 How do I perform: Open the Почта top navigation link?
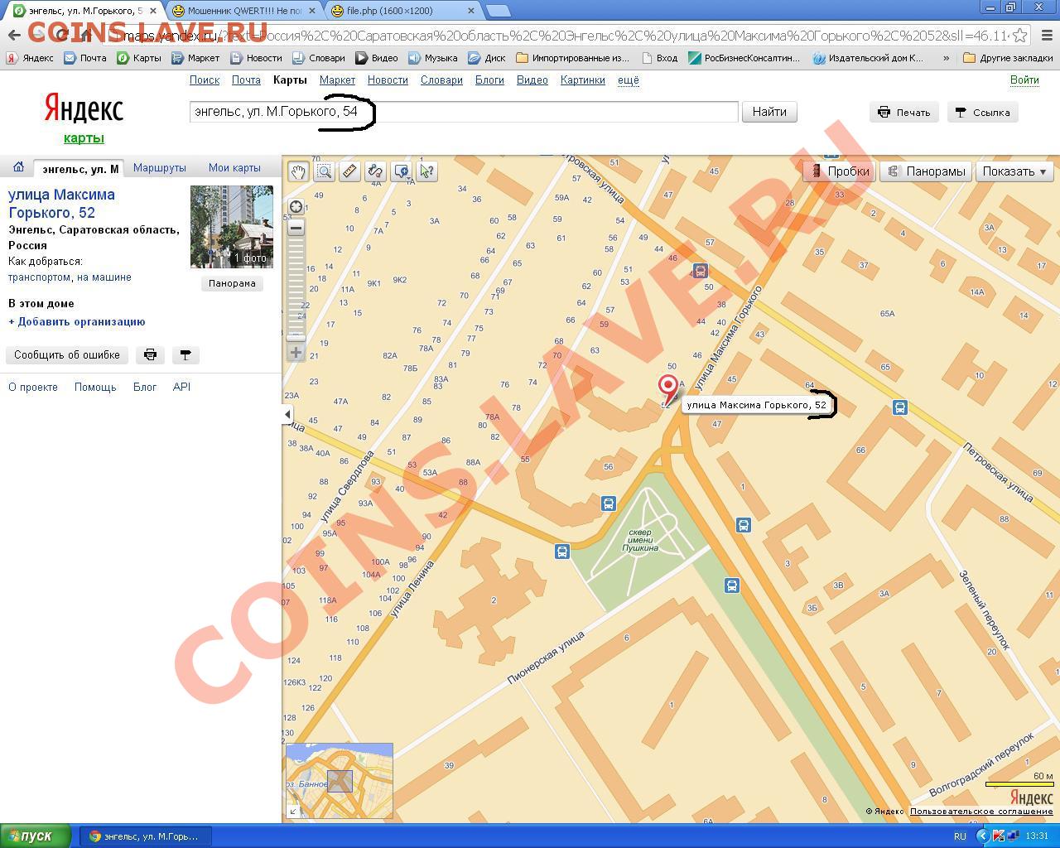pos(246,80)
